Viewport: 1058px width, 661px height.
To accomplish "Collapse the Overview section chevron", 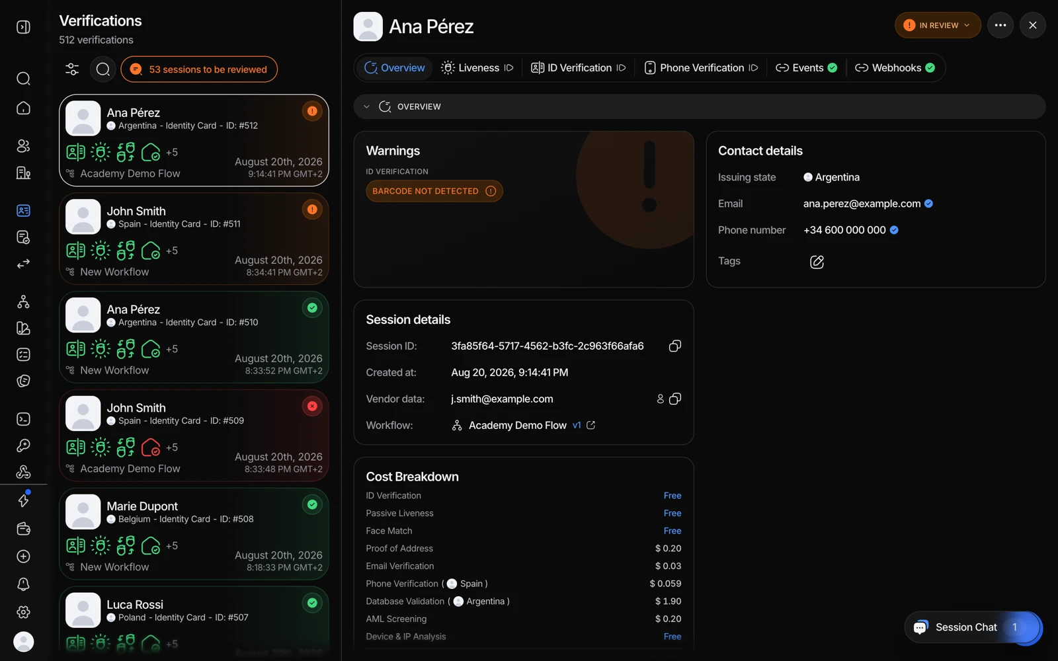I will click(366, 106).
